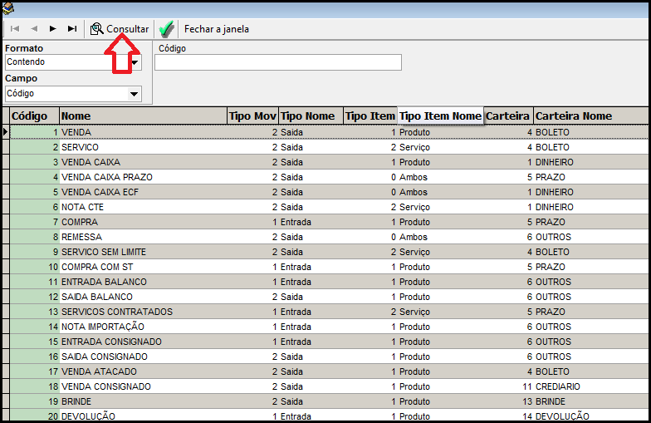Screen dimensions: 651x423
Task: Click the app icon in title bar
Action: pos(8,8)
